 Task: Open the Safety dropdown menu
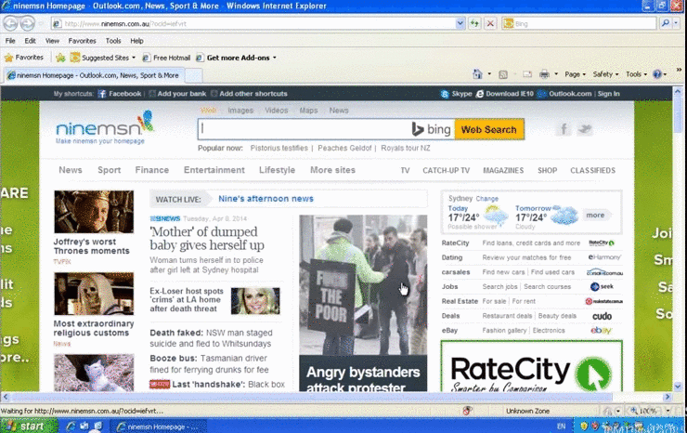tap(605, 74)
